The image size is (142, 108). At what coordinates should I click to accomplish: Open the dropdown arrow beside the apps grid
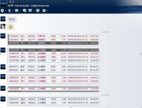click(x=47, y=11)
